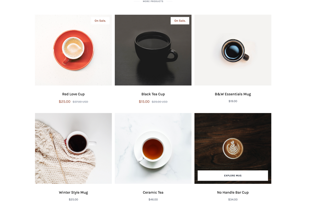Click the crossed-out $37.00 USD original price

(80, 102)
